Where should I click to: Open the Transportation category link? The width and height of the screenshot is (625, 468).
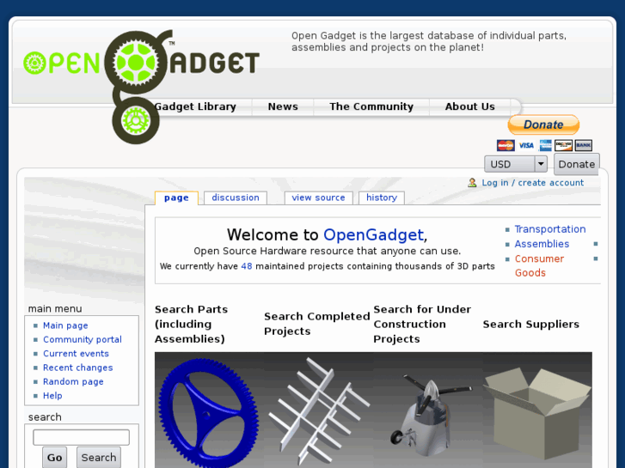pos(550,229)
